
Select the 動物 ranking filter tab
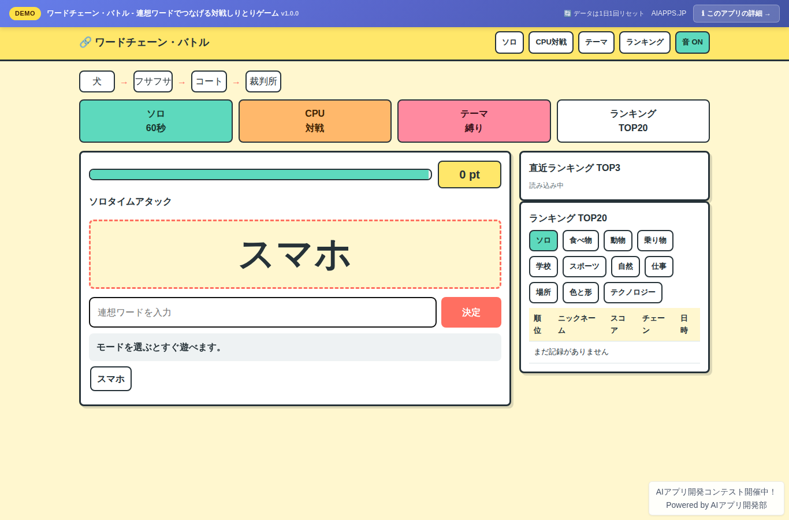pyautogui.click(x=618, y=240)
